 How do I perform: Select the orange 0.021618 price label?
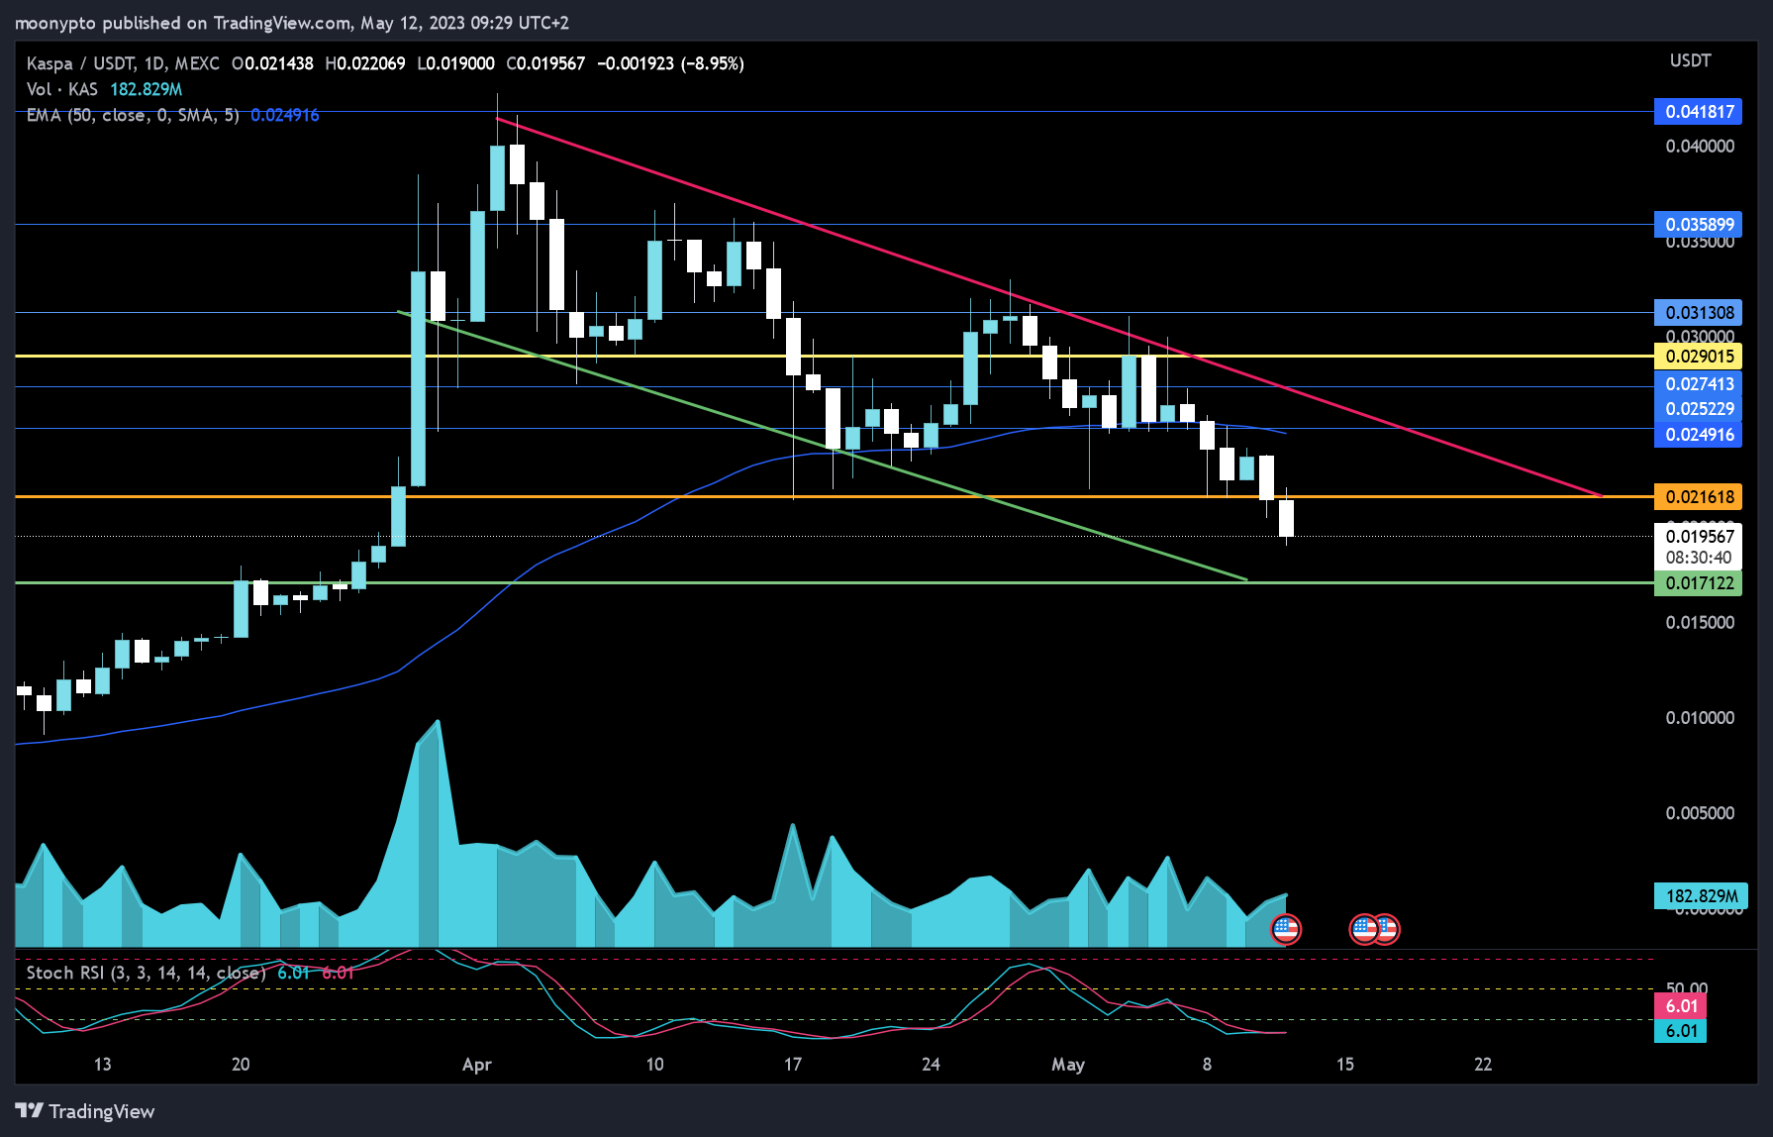pyautogui.click(x=1699, y=497)
